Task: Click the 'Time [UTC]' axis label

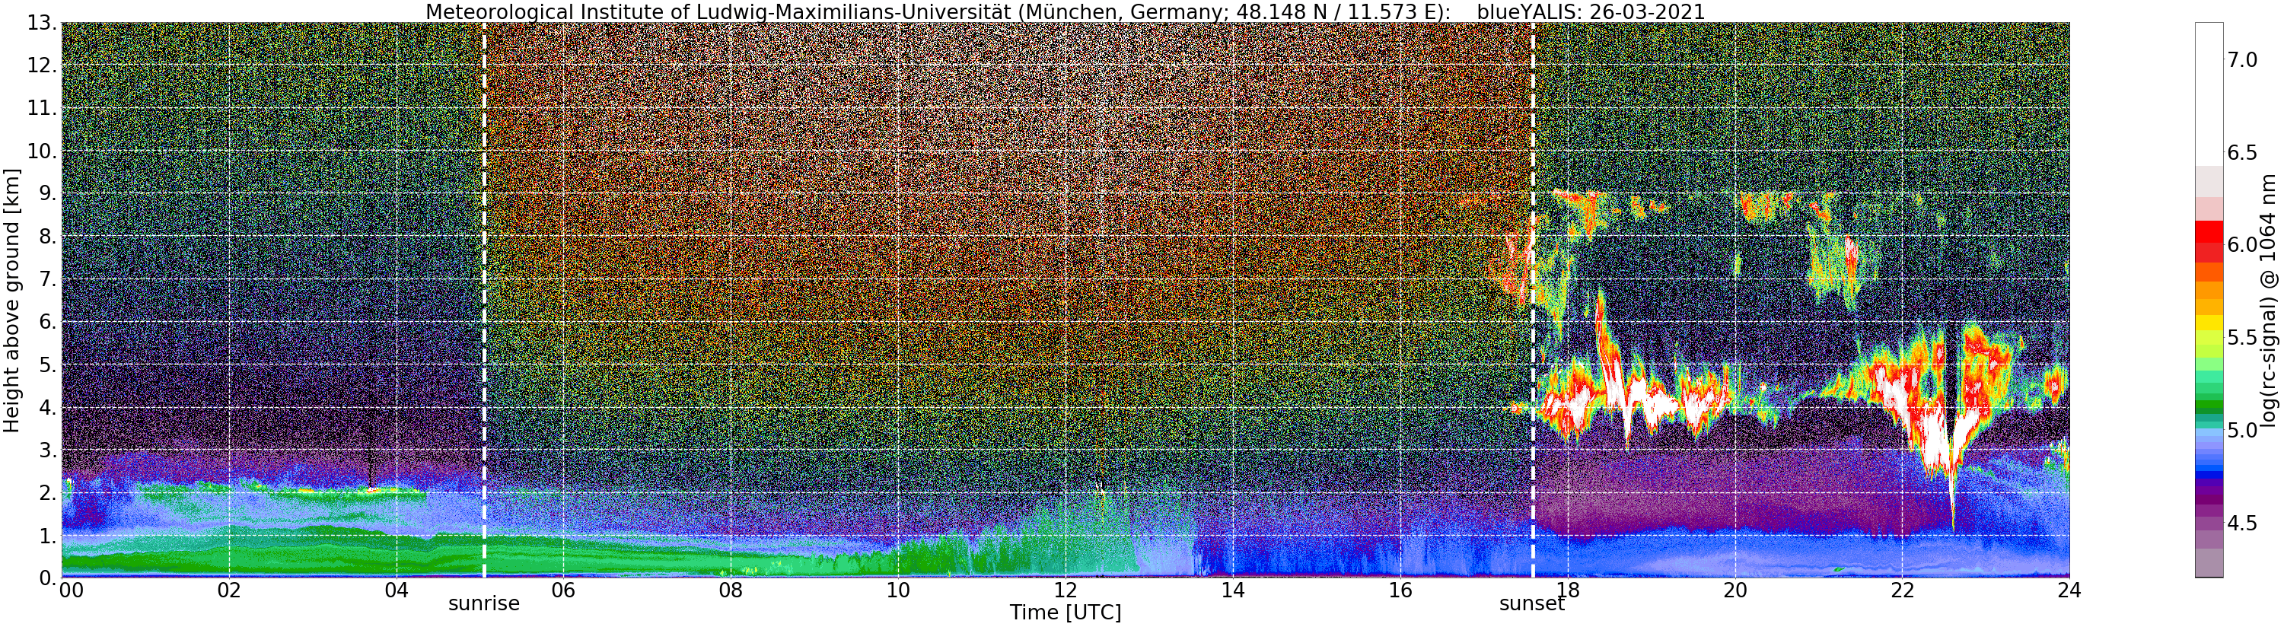Action: click(1065, 613)
